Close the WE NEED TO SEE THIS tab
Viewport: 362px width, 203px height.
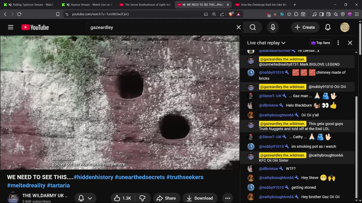coord(228,5)
